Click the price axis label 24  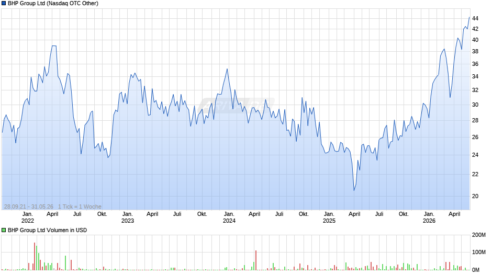(x=475, y=155)
